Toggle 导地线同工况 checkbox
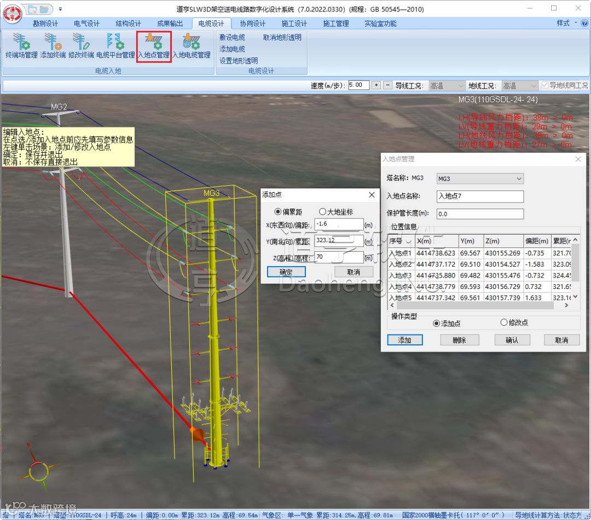591x520 pixels. coord(545,85)
